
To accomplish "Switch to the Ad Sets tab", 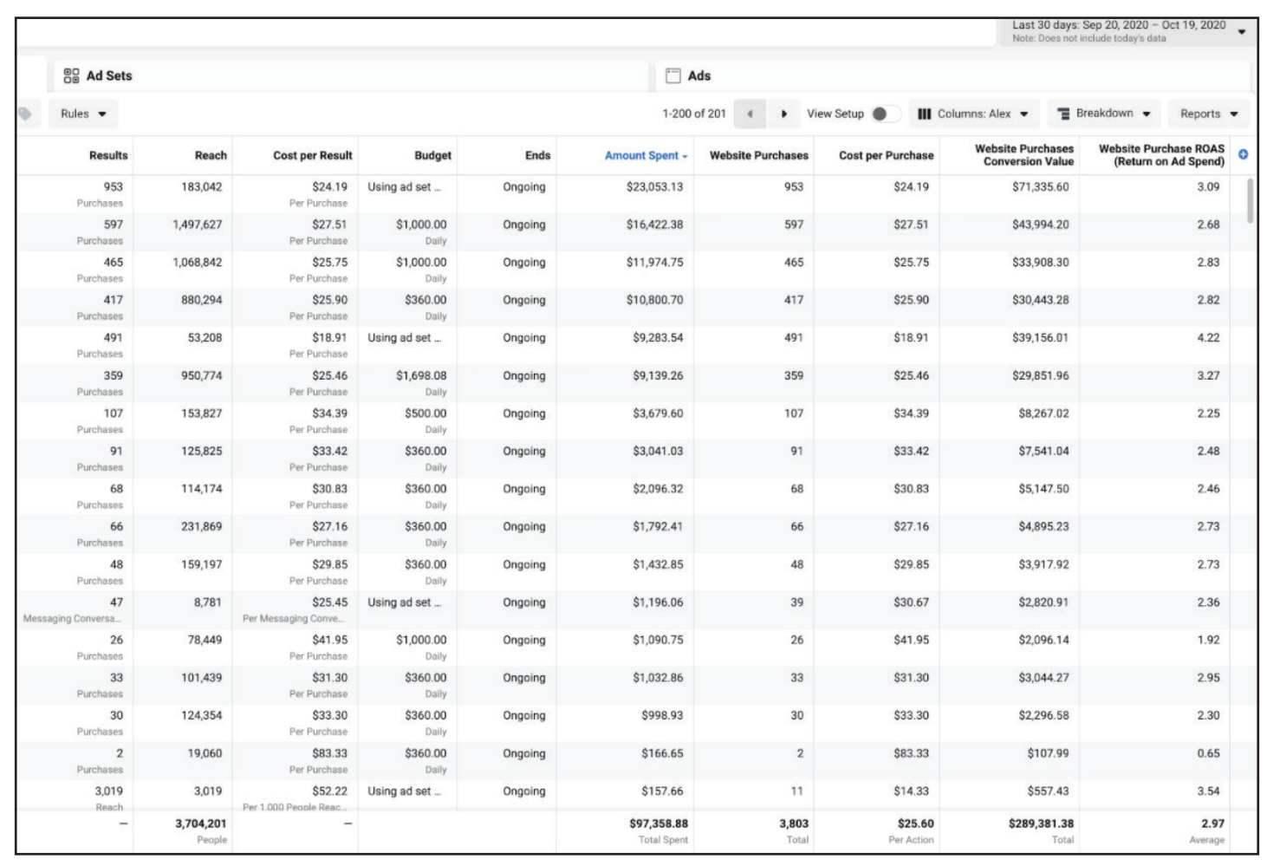I will coord(109,76).
